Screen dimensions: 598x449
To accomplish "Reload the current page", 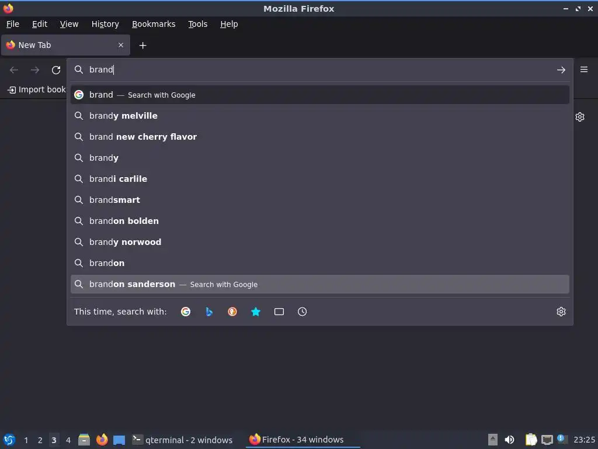I will click(x=56, y=70).
